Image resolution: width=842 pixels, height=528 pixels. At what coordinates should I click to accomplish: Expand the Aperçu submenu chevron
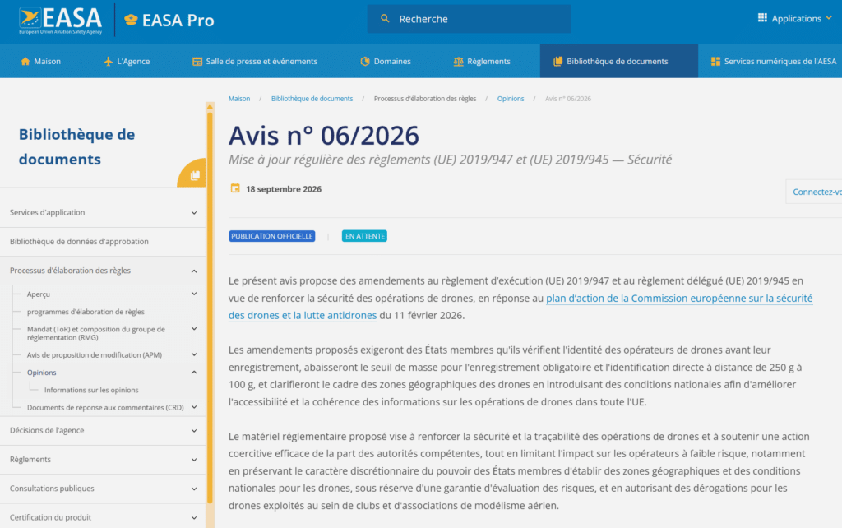point(194,294)
